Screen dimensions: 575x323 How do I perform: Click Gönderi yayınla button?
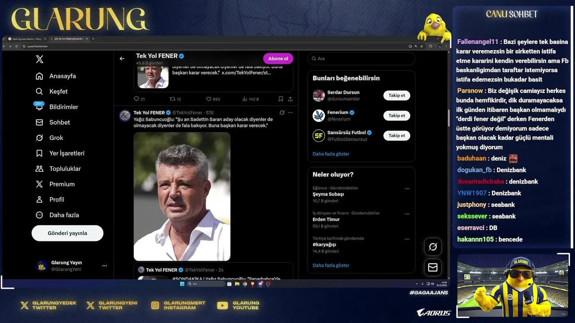[x=67, y=233]
